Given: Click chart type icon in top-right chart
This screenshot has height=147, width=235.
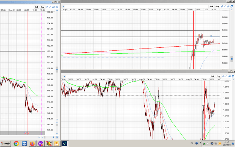Looking at the screenshot, I should point(228,6).
